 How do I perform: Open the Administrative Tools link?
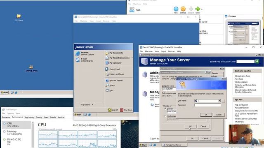tap(242, 76)
